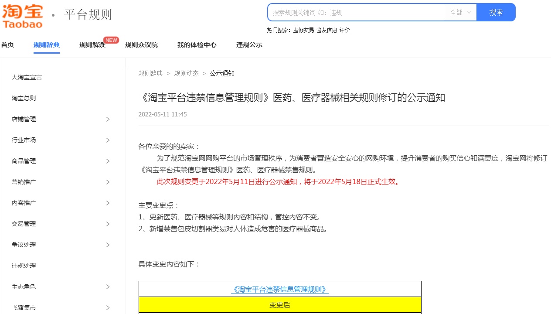Screen dimensions: 551x314
Task: Expand the 争议处理 sidebar chevron
Action: pos(108,245)
